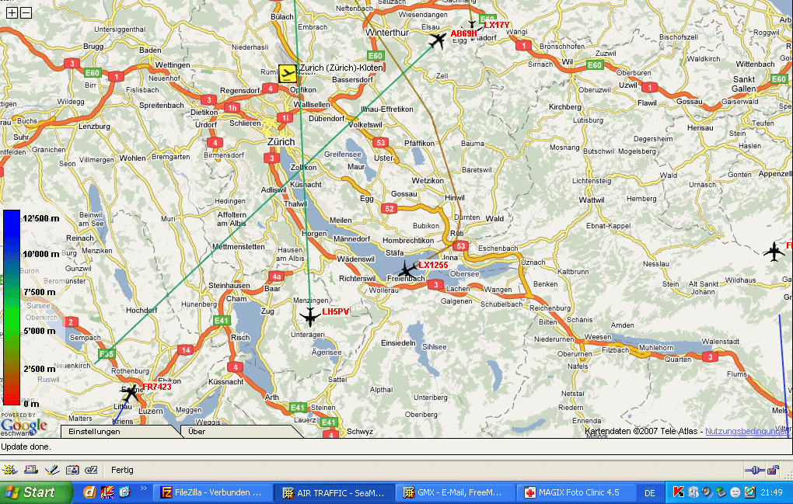Click the unlabeled airplane near Wildhaus
This screenshot has width=793, height=504.
point(774,252)
